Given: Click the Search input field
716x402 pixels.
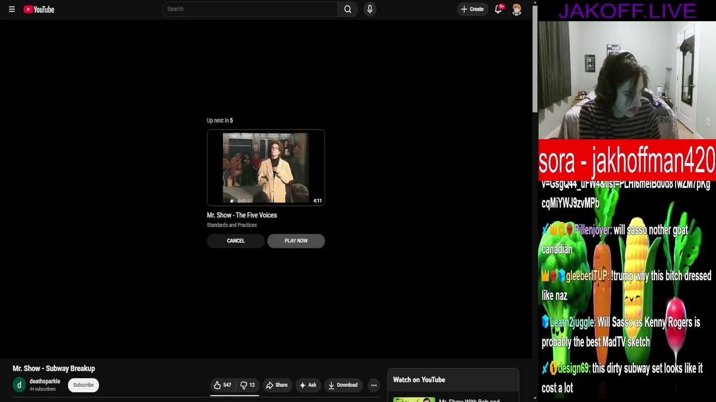Looking at the screenshot, I should (x=249, y=9).
